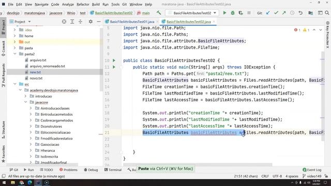Screen dimensions: 331x186
Task: Open the Git tool window
Action: tap(14, 170)
